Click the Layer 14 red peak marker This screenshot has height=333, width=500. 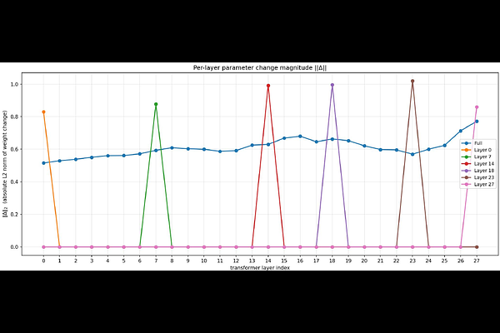click(x=268, y=86)
